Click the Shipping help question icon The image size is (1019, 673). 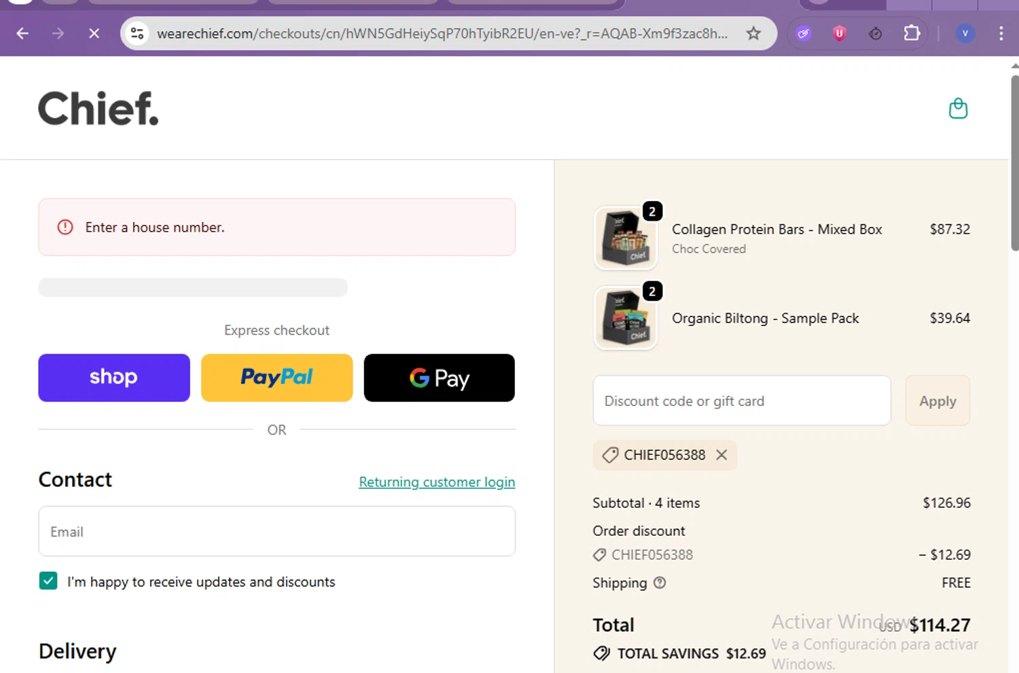(x=660, y=583)
